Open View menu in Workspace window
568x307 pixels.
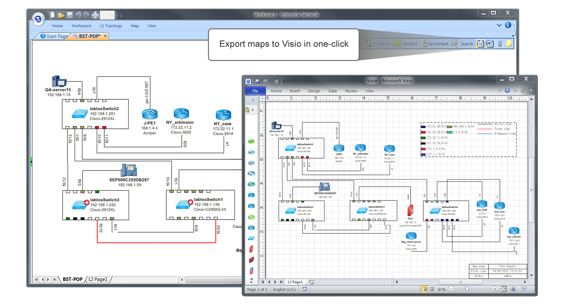[151, 26]
